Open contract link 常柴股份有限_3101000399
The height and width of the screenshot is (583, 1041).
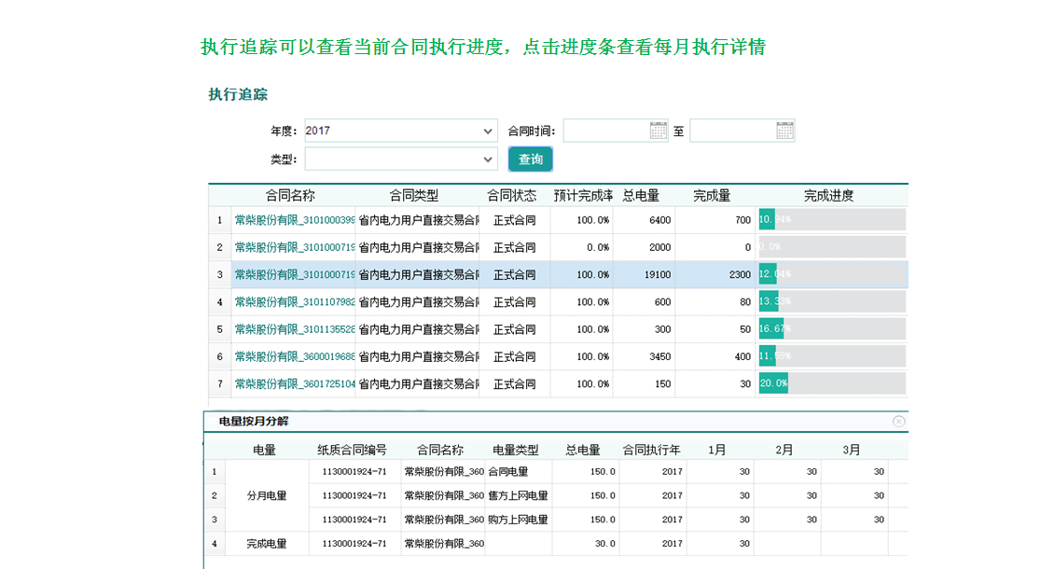[x=294, y=220]
